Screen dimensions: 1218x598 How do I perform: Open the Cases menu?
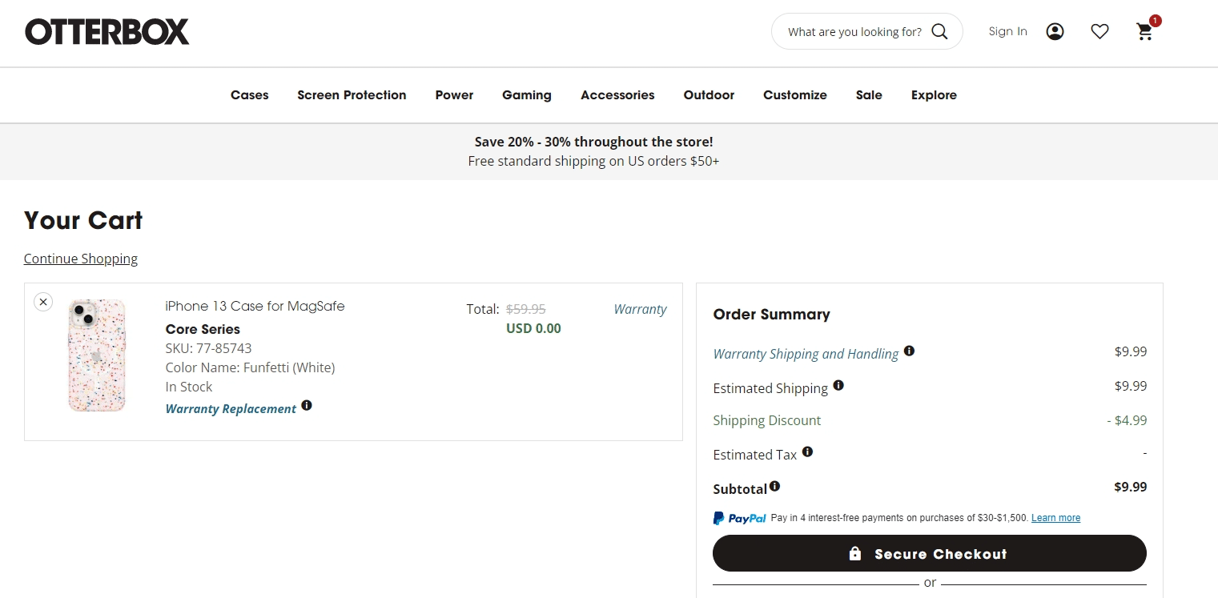(x=249, y=95)
